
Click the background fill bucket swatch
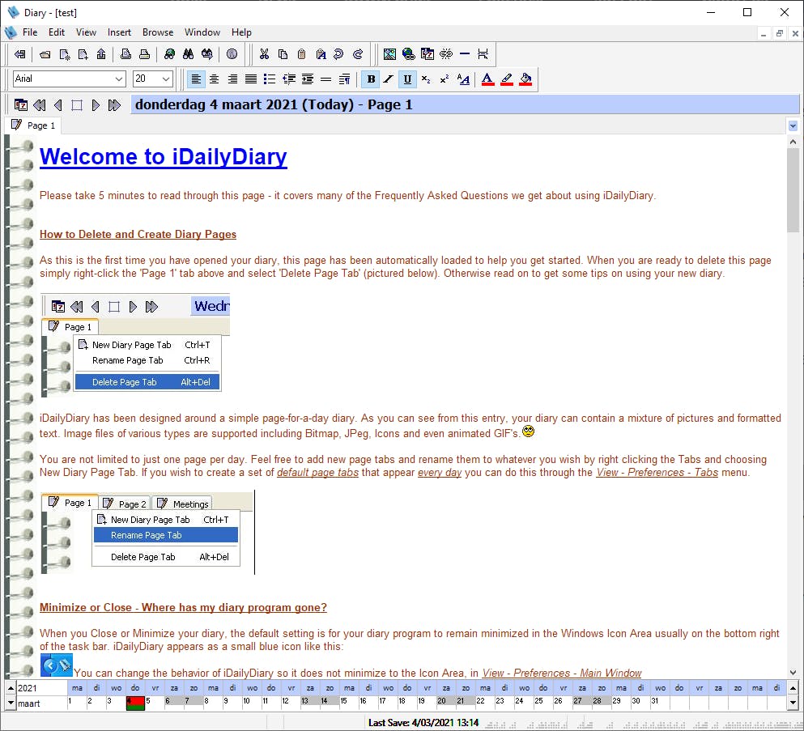[x=525, y=79]
